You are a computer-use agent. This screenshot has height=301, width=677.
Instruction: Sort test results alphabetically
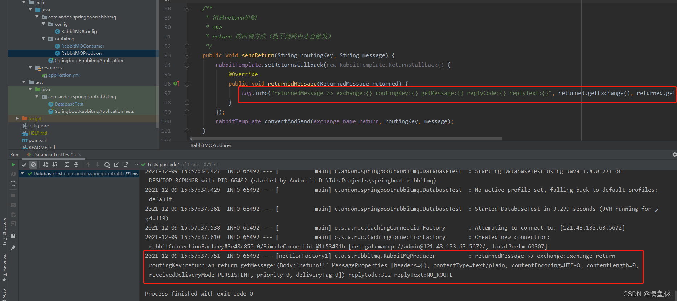[x=45, y=165]
